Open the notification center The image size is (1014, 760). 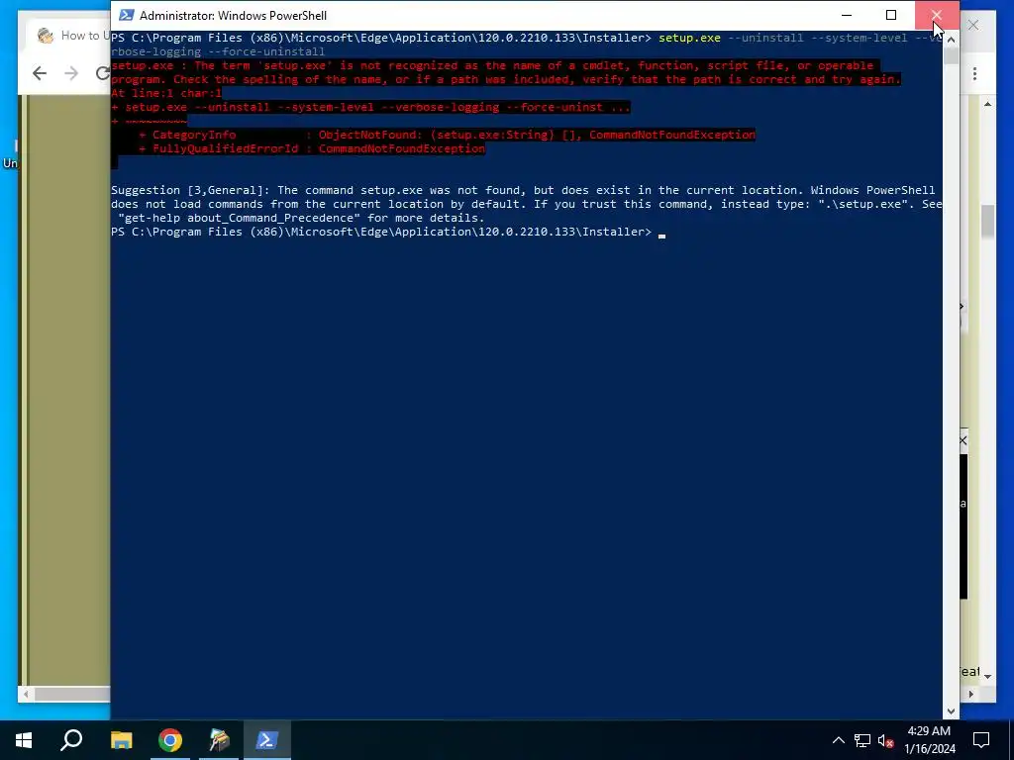981,740
